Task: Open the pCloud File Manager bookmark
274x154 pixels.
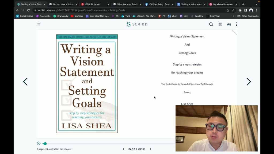Action: click(144, 16)
